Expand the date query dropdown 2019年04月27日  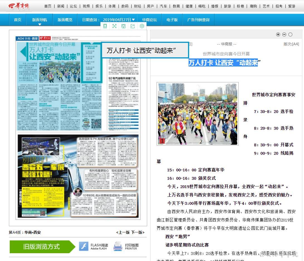(x=119, y=20)
